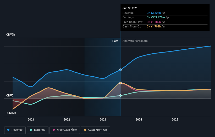Click the Past section label
This screenshot has height=137, width=215.
tap(115, 41)
